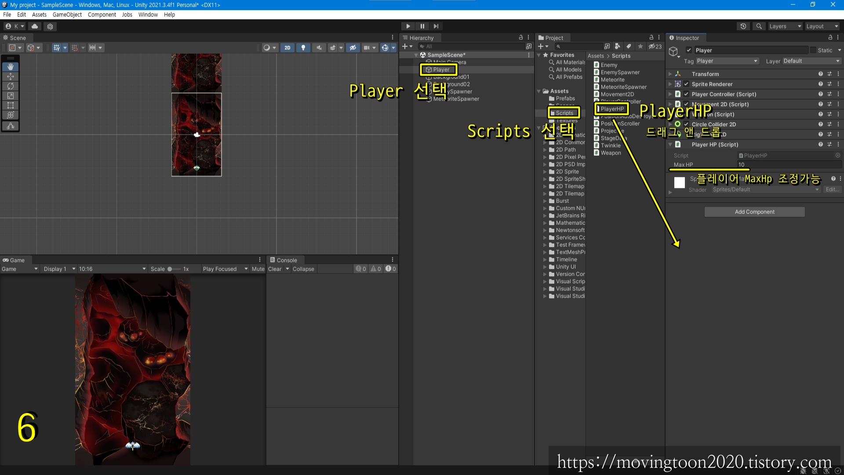The image size is (844, 475).
Task: Open the Component menu
Action: [102, 15]
